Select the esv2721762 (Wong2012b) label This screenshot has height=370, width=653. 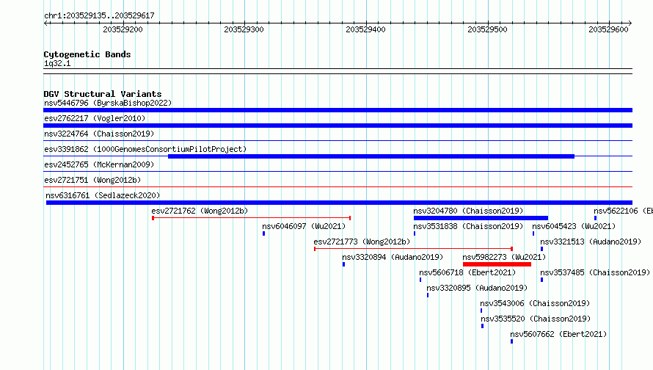[200, 211]
